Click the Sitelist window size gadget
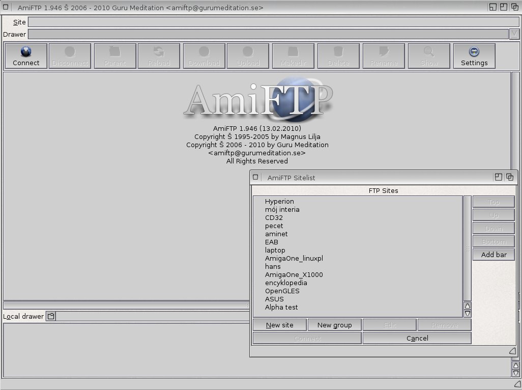 (512, 351)
